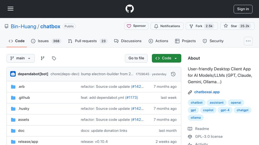This screenshot has width=259, height=145.
Task: Visit chatboxai.app website link
Action: click(x=207, y=92)
